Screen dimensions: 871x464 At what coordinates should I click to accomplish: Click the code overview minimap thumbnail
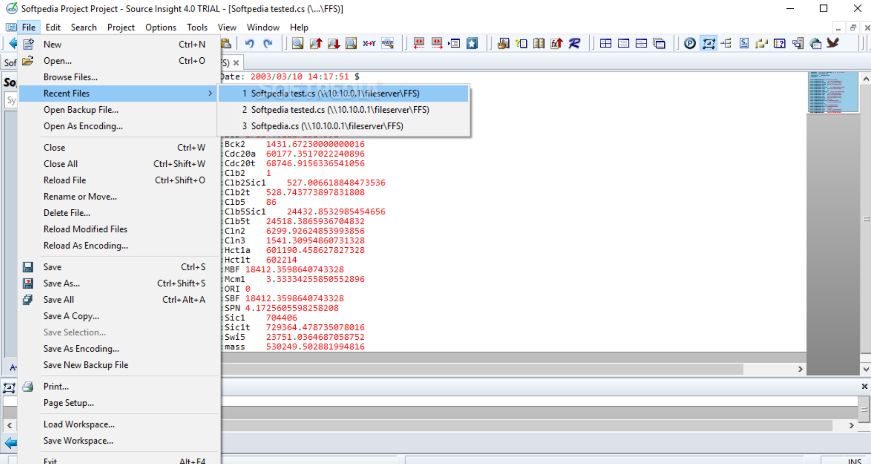click(x=833, y=92)
